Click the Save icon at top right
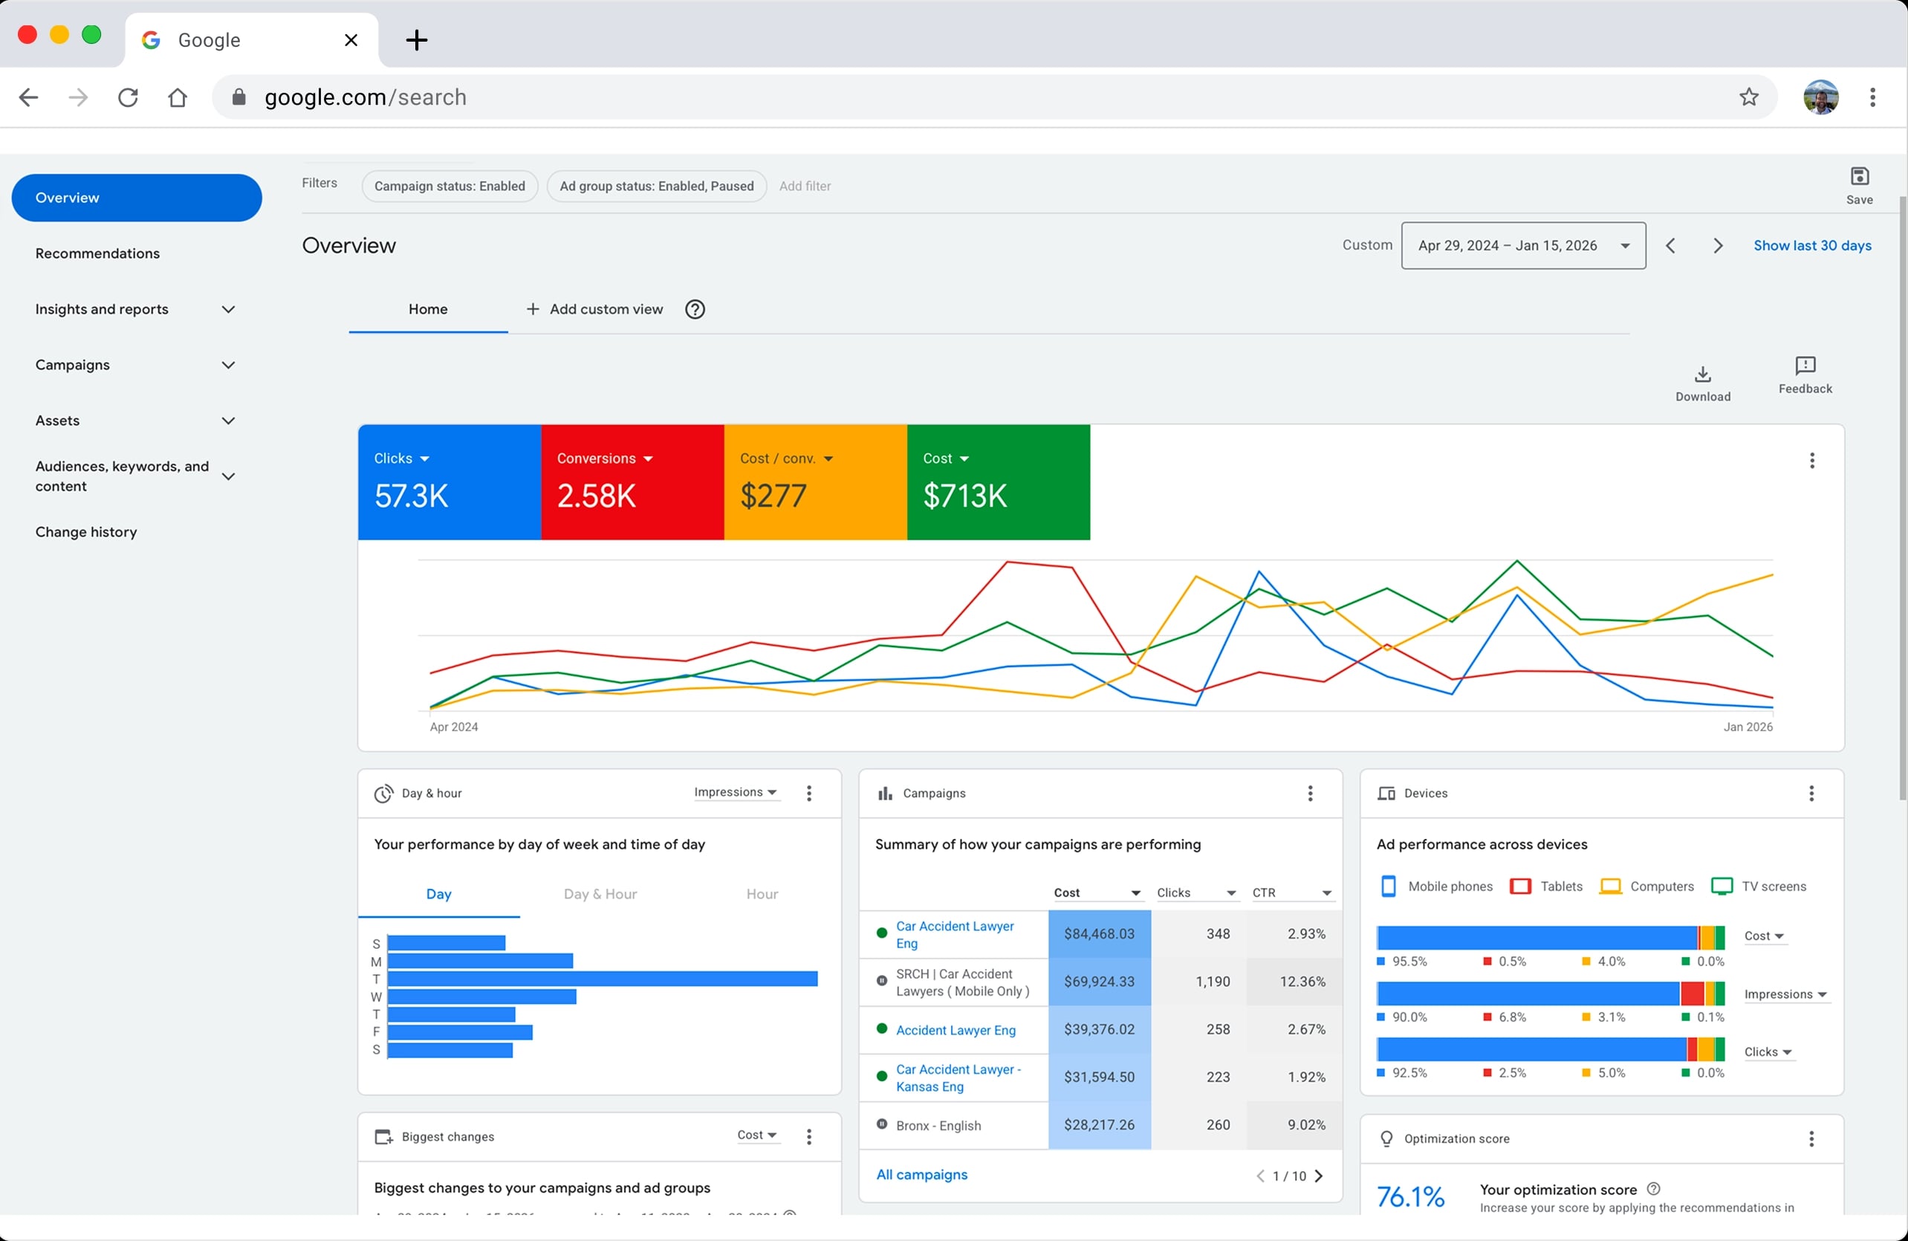1908x1241 pixels. point(1859,176)
